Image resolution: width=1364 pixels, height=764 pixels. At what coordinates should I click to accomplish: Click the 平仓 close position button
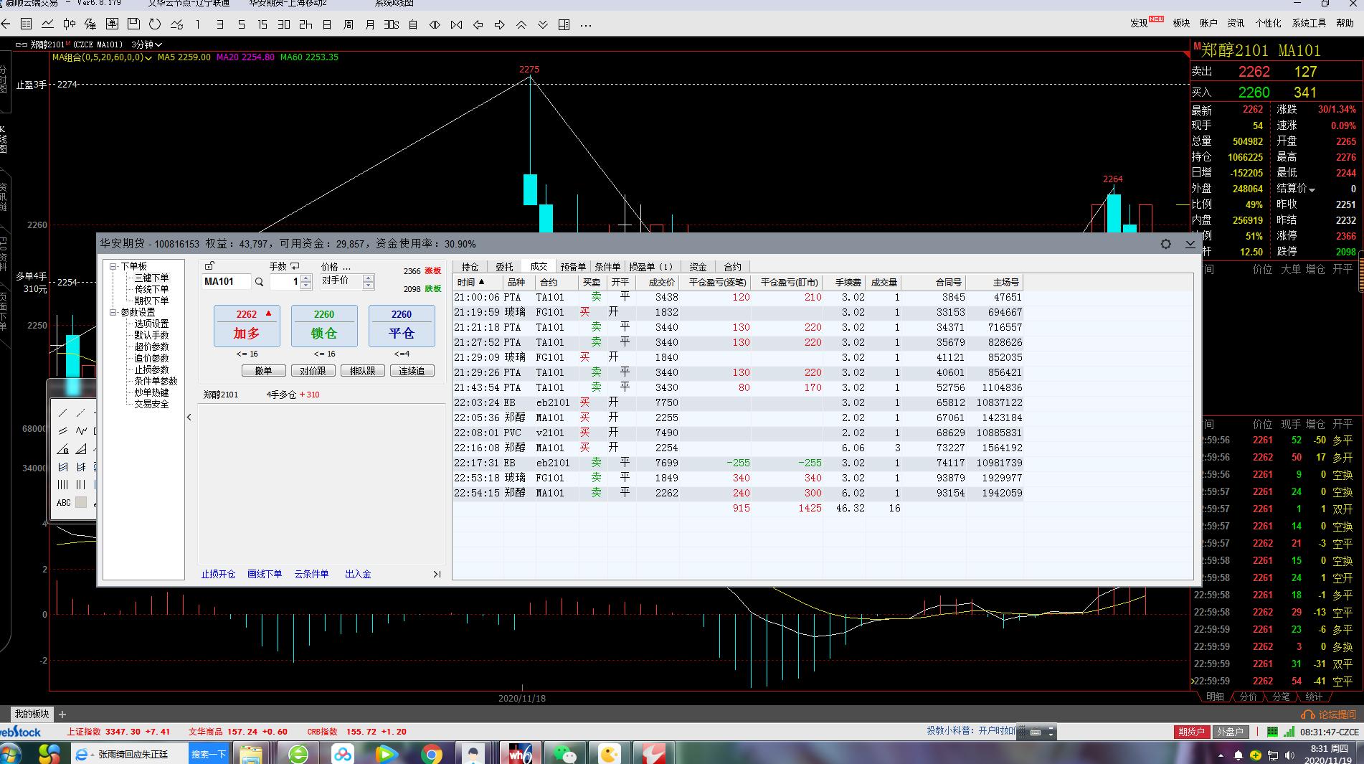coord(402,326)
